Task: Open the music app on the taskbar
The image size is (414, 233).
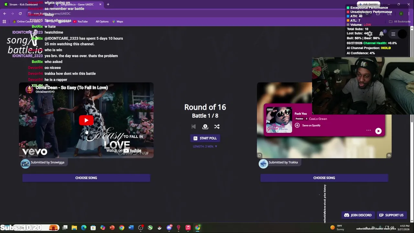Action: [188, 228]
